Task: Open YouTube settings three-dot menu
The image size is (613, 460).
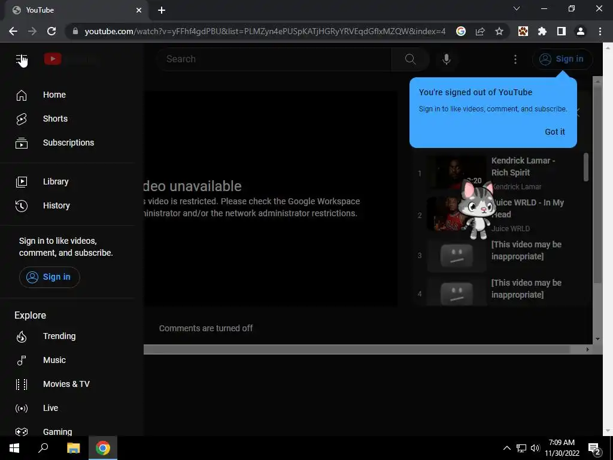Action: (x=515, y=59)
